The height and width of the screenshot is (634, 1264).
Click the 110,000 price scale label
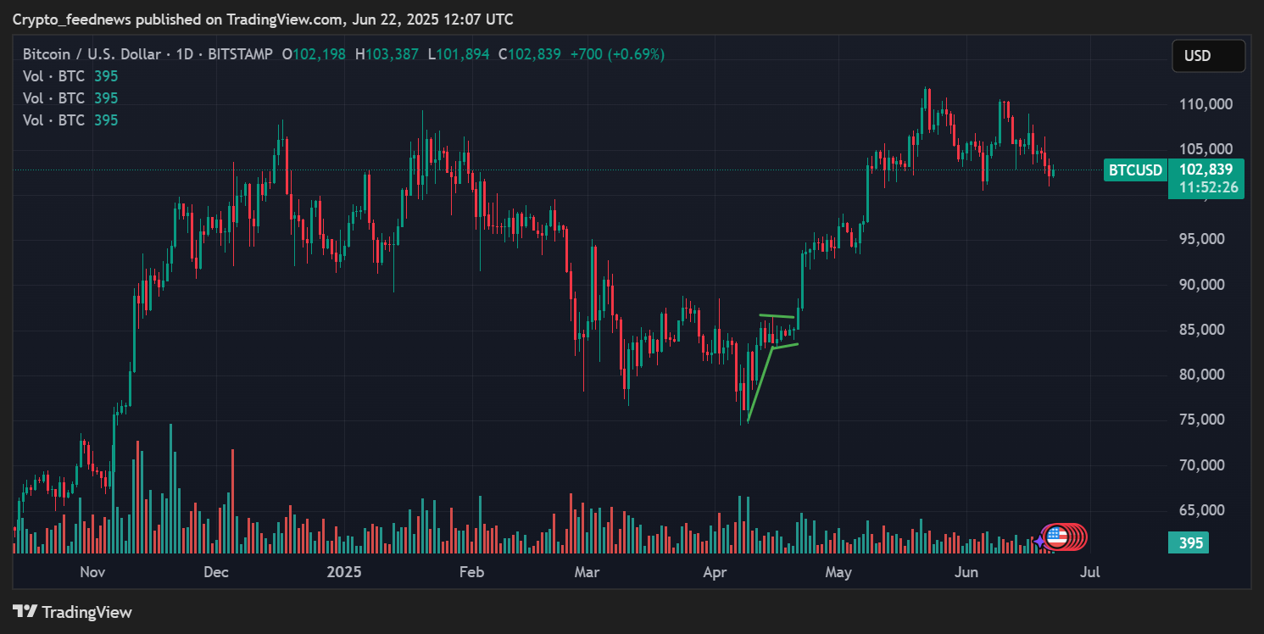(x=1205, y=104)
